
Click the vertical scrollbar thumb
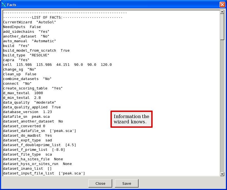tap(222, 27)
